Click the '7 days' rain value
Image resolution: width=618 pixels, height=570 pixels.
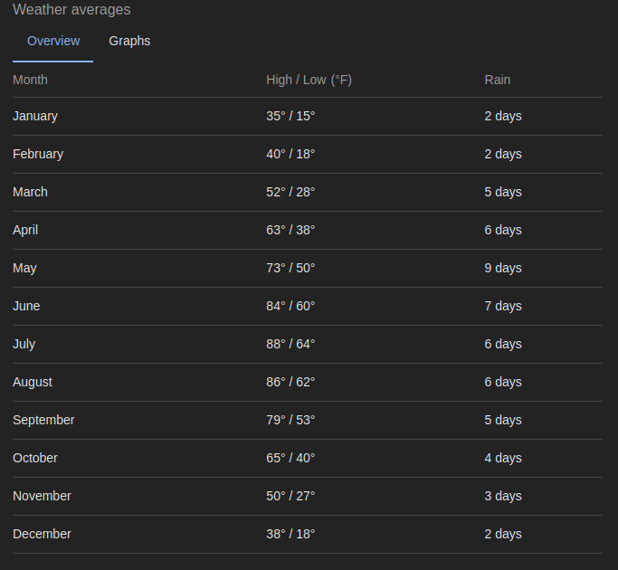point(503,306)
